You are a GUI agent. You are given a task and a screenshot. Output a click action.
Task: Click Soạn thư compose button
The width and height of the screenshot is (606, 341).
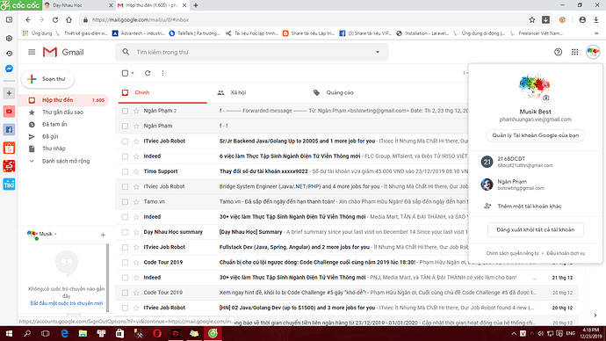click(47, 79)
